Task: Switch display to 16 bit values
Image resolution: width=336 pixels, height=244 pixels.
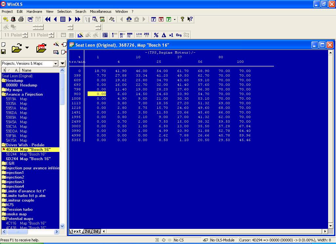Action: 122,35
